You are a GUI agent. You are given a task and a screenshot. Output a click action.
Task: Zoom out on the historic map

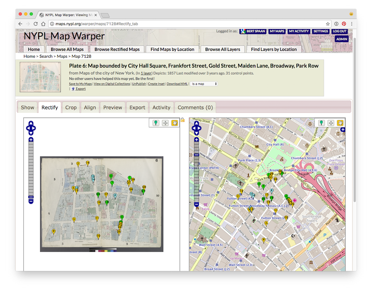pos(31,202)
